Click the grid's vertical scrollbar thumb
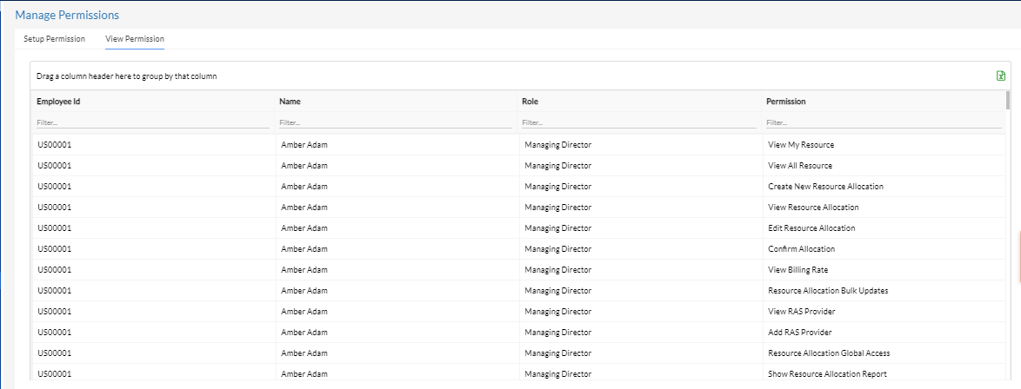Screen dimensions: 1021x389 tap(1008, 100)
